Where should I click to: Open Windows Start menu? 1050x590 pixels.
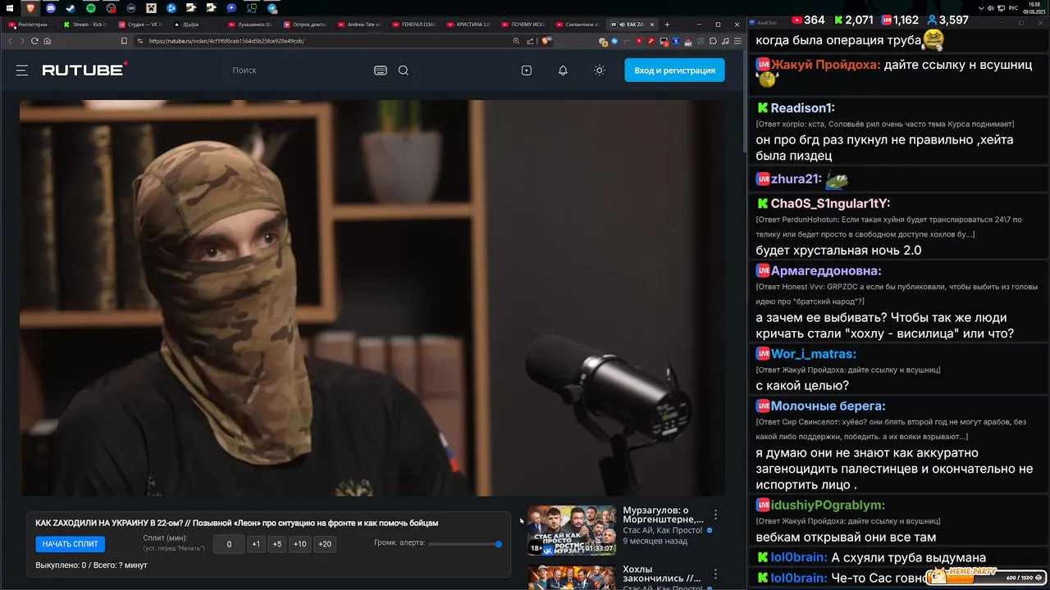[x=9, y=8]
